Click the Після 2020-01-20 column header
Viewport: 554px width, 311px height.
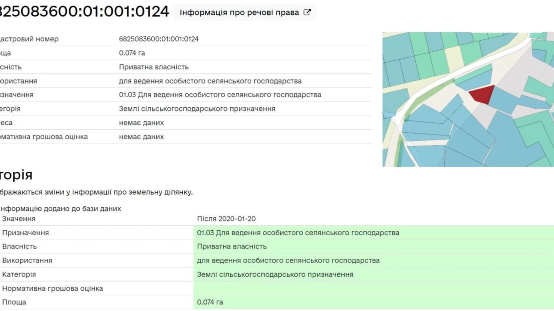pos(226,219)
